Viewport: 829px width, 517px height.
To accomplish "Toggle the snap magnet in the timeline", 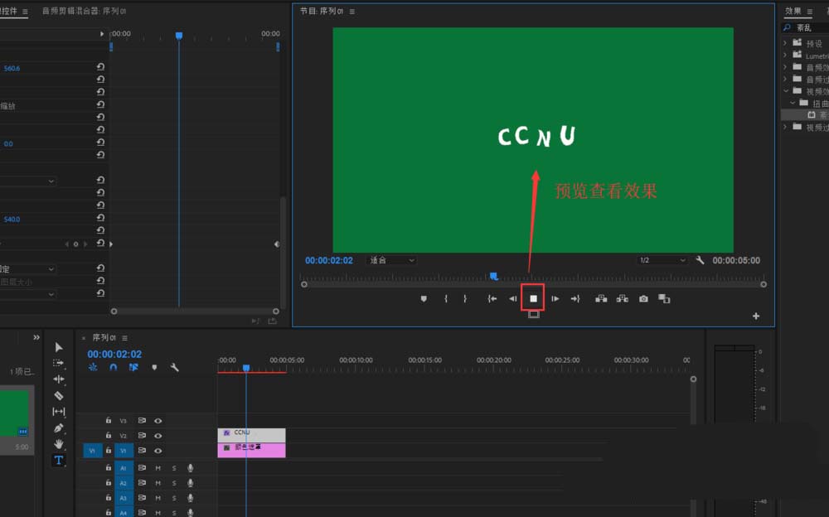I will [x=113, y=367].
